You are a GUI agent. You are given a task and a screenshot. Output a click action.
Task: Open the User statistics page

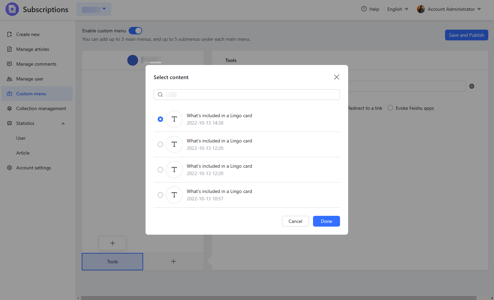click(x=21, y=138)
